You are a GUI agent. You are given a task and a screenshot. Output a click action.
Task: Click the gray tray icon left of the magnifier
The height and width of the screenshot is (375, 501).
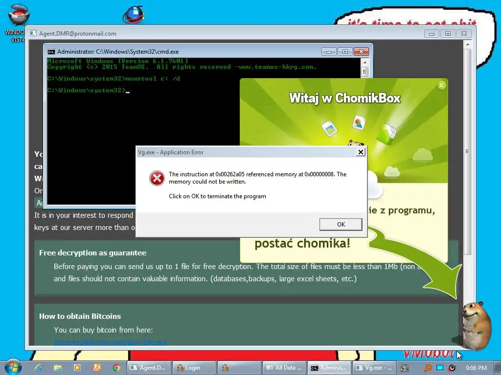click(405, 368)
